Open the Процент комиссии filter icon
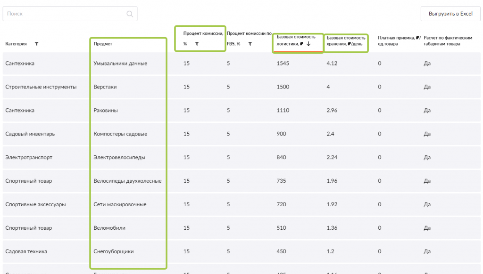Viewport: 483px width, 274px height. 197,44
